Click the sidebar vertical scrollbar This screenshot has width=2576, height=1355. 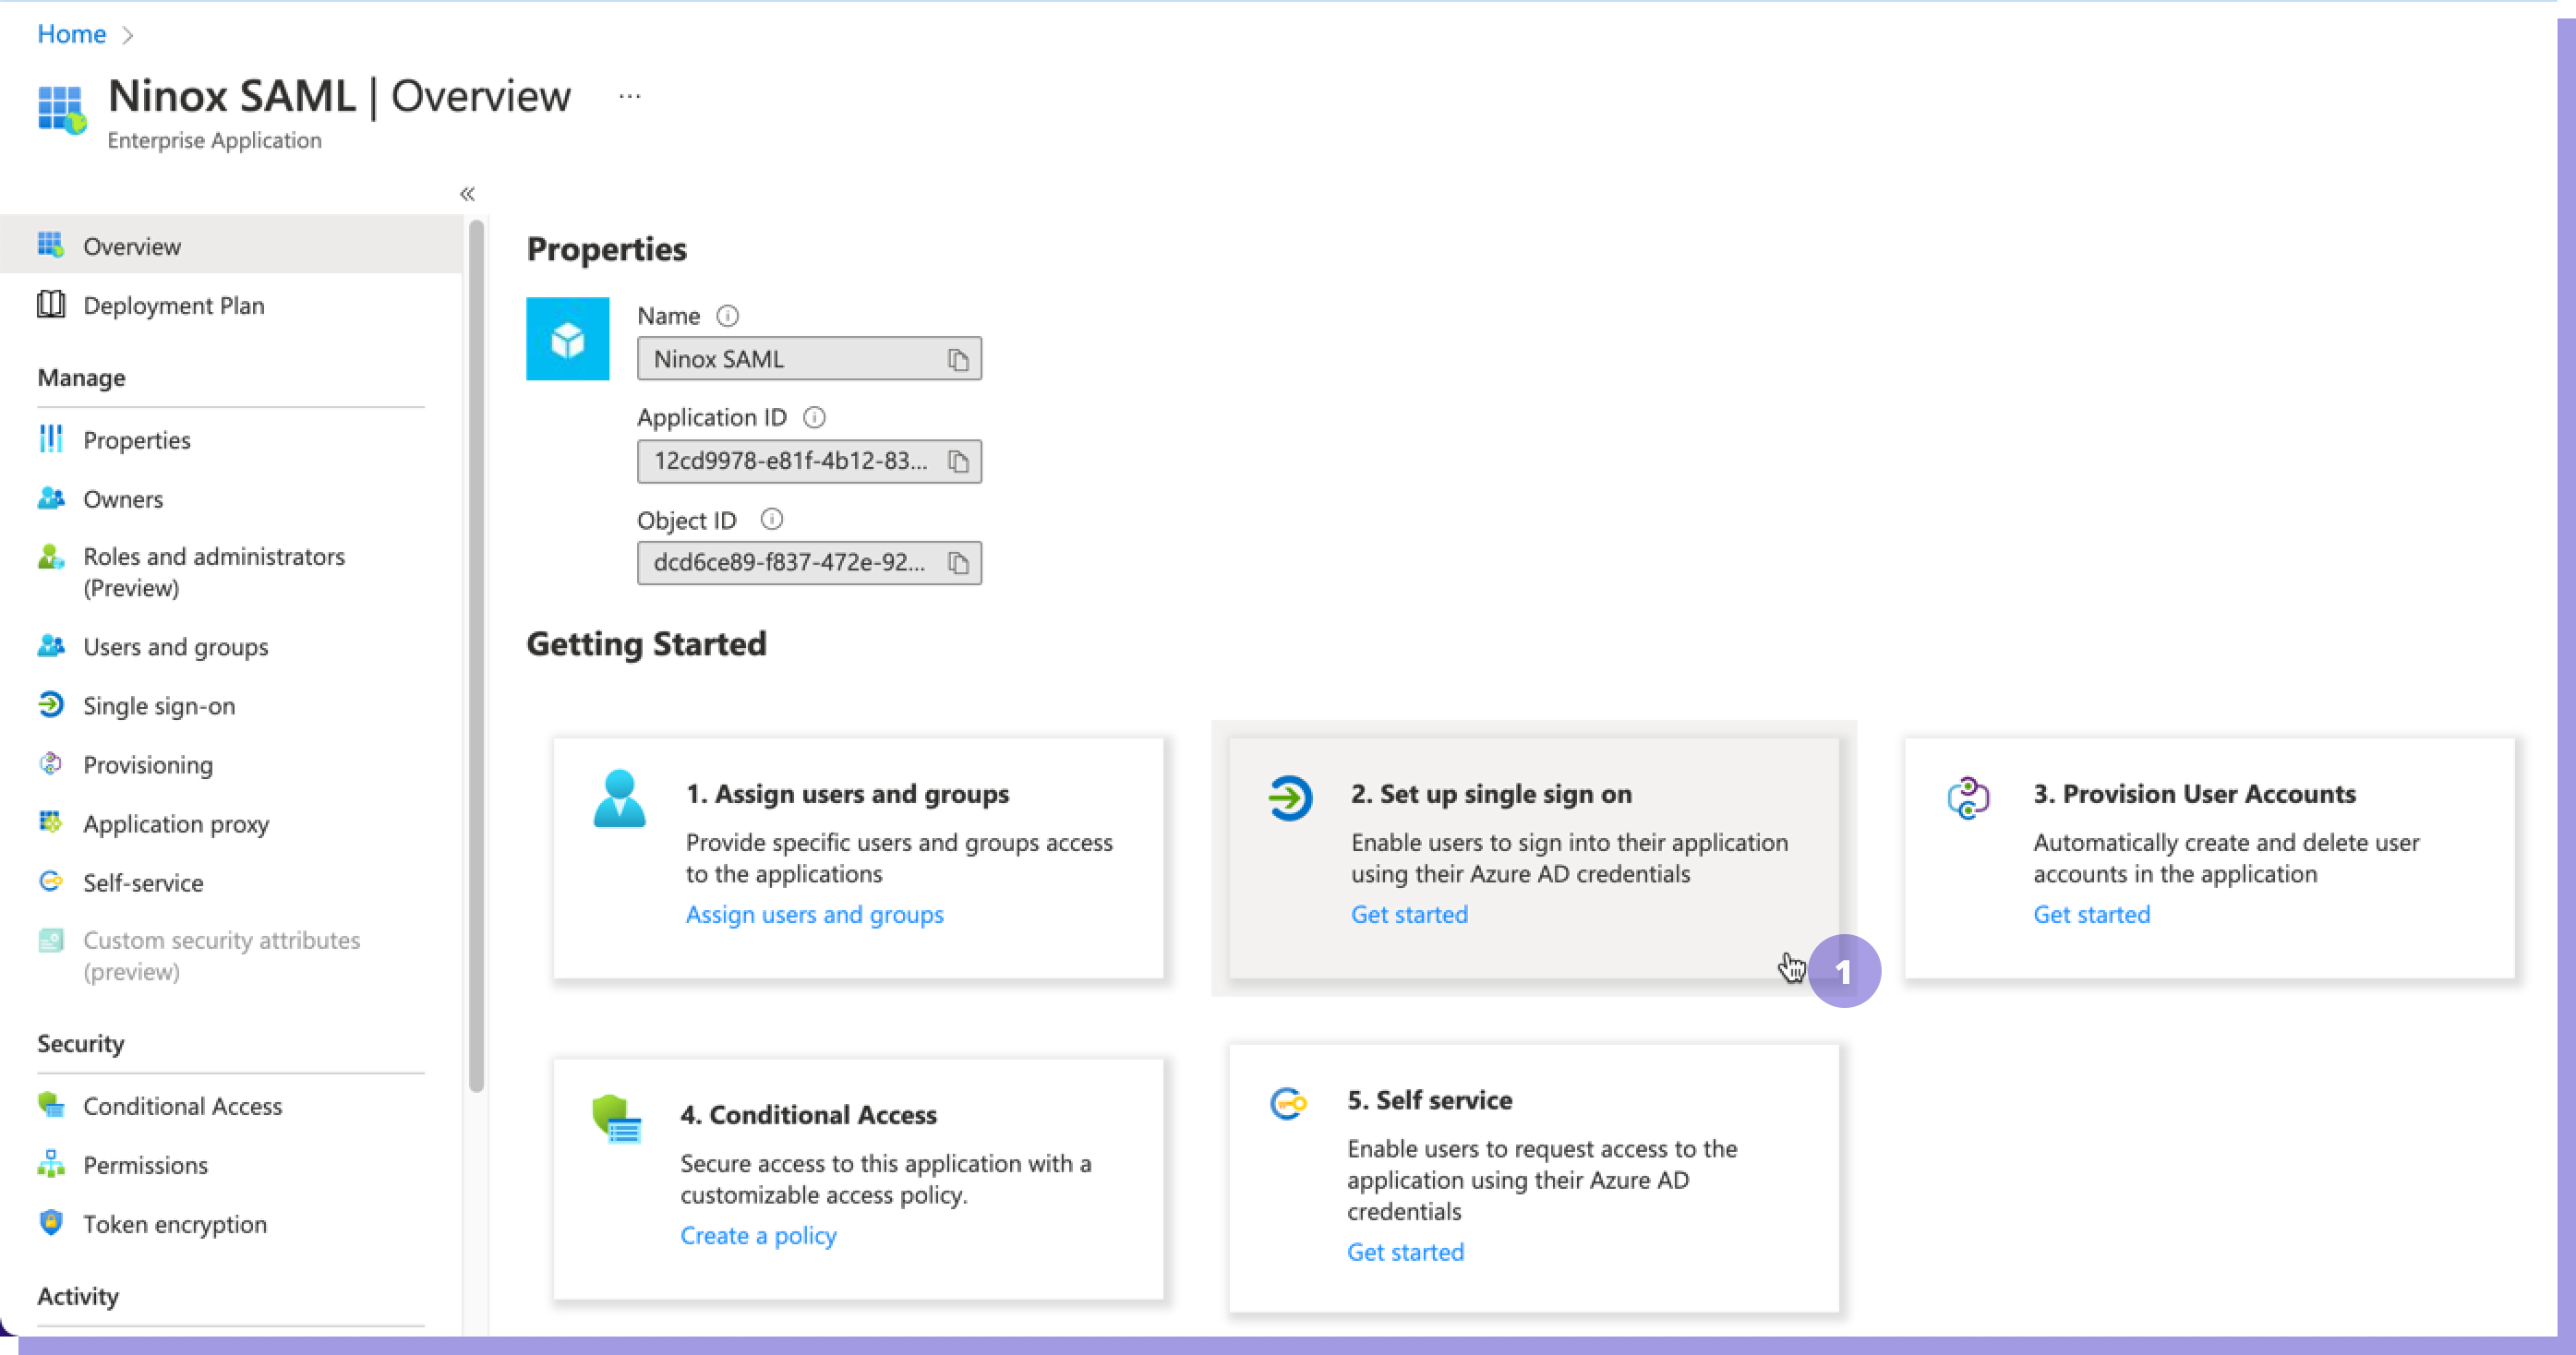(x=476, y=655)
